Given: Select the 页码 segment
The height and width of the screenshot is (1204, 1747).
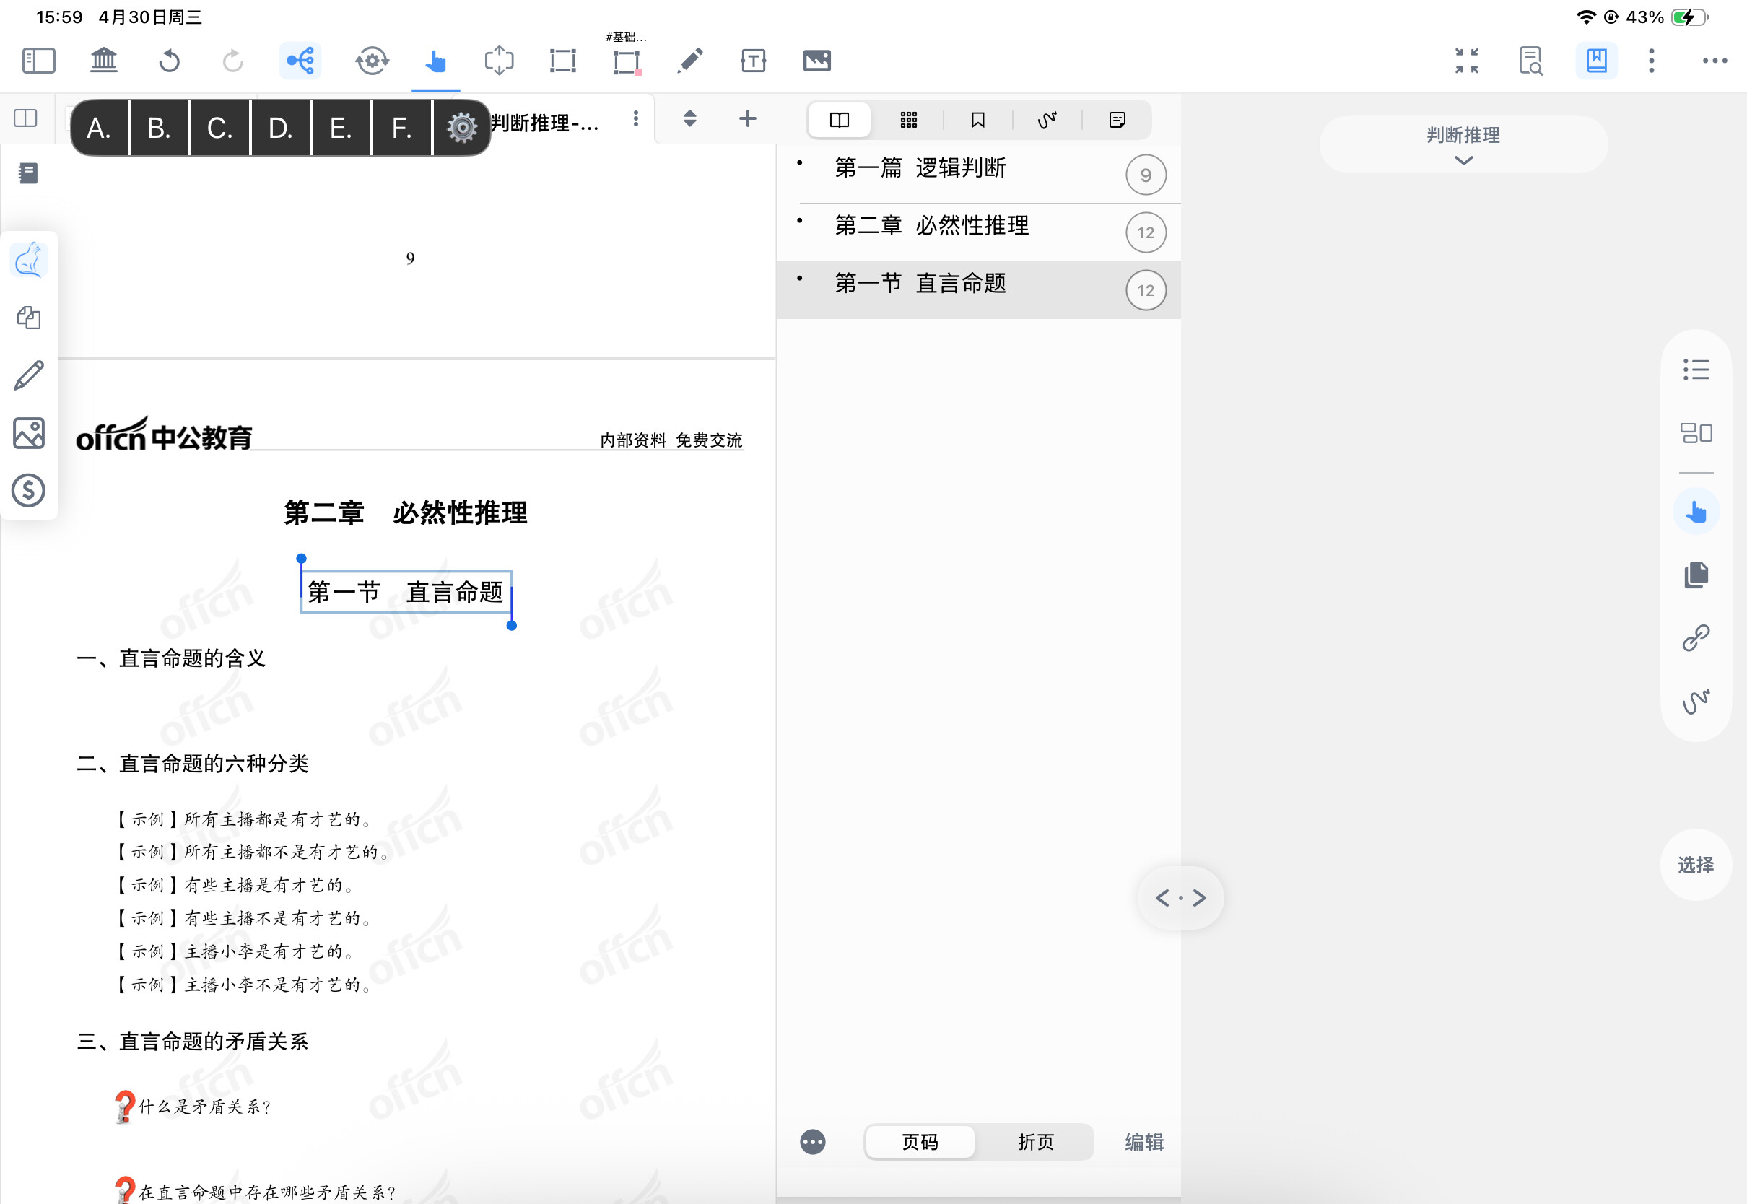Looking at the screenshot, I should tap(920, 1142).
